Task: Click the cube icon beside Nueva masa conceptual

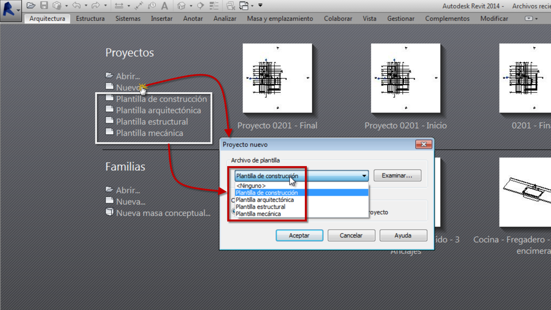Action: pos(110,212)
